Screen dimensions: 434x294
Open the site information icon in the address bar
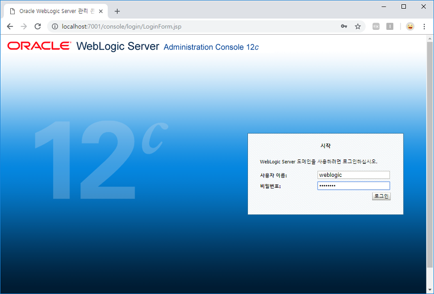coord(55,26)
